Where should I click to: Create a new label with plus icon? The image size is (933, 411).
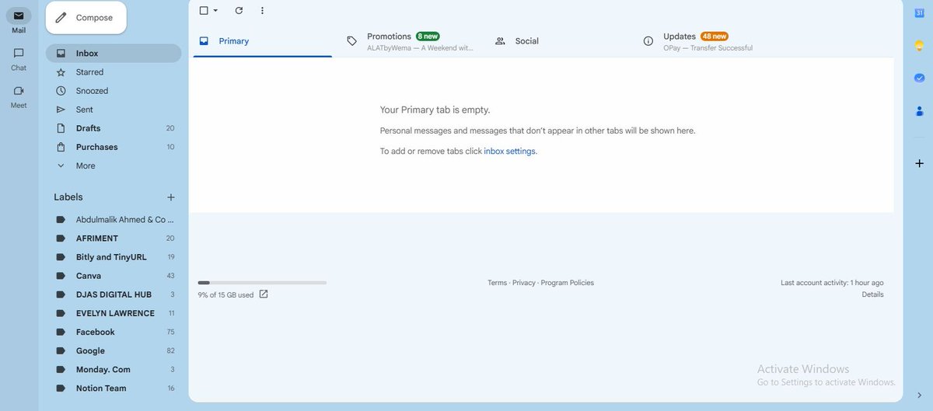pos(171,197)
